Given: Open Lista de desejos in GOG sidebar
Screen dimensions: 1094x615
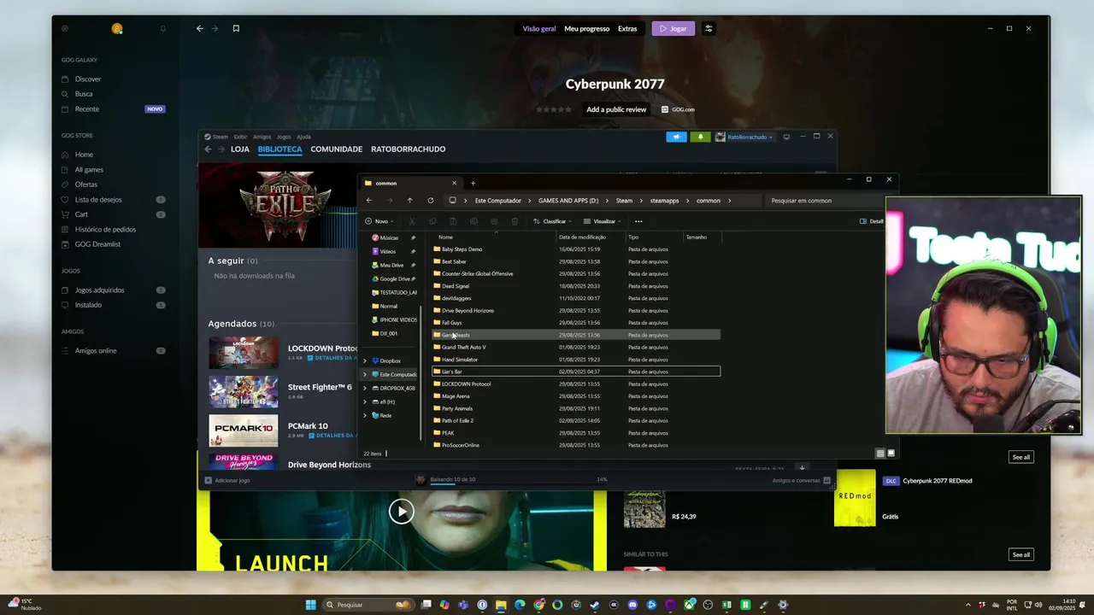Looking at the screenshot, I should click(98, 199).
